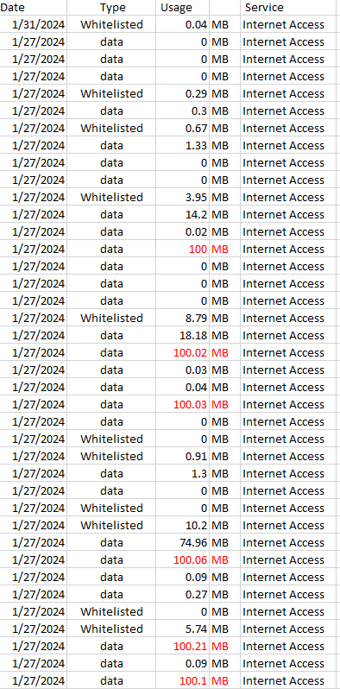Select the red 100.06 usage cell
The height and width of the screenshot is (689, 340).
182,560
